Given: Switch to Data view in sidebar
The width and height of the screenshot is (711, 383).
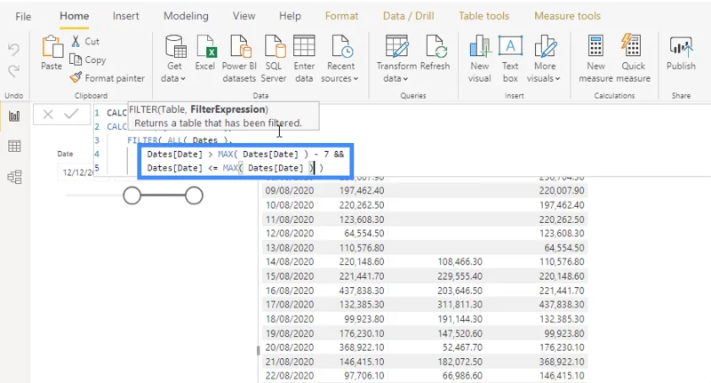Looking at the screenshot, I should (x=14, y=147).
